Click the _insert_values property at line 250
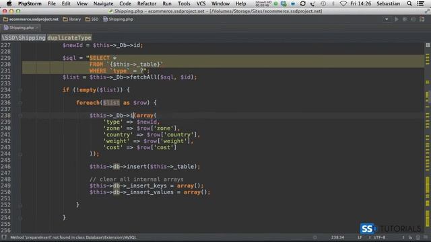 [x=150, y=192]
